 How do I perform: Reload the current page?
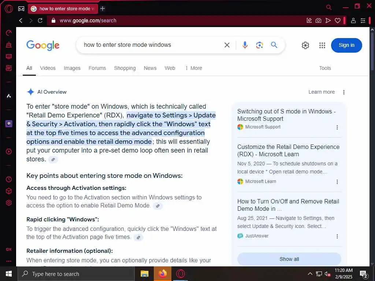click(40, 20)
